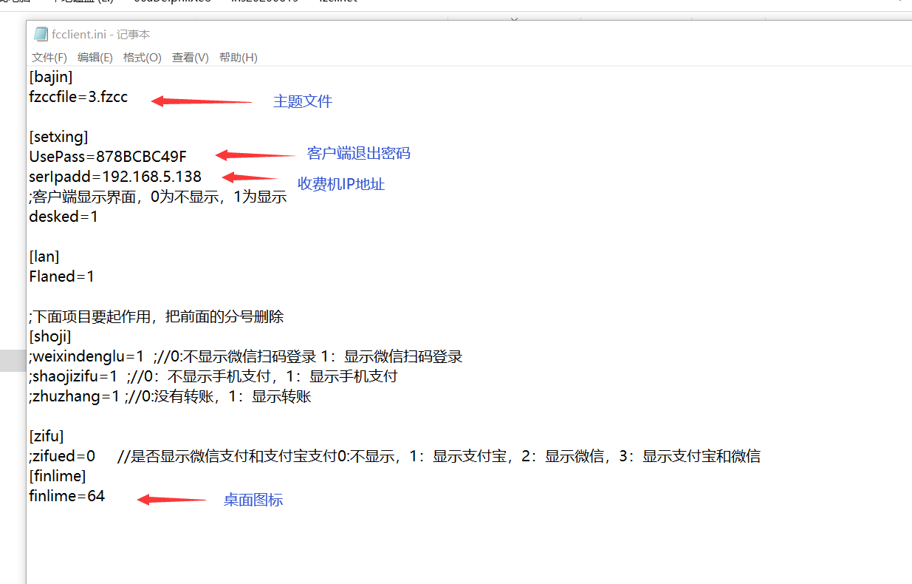Click the red arrow next to finlime=64

pyautogui.click(x=171, y=500)
